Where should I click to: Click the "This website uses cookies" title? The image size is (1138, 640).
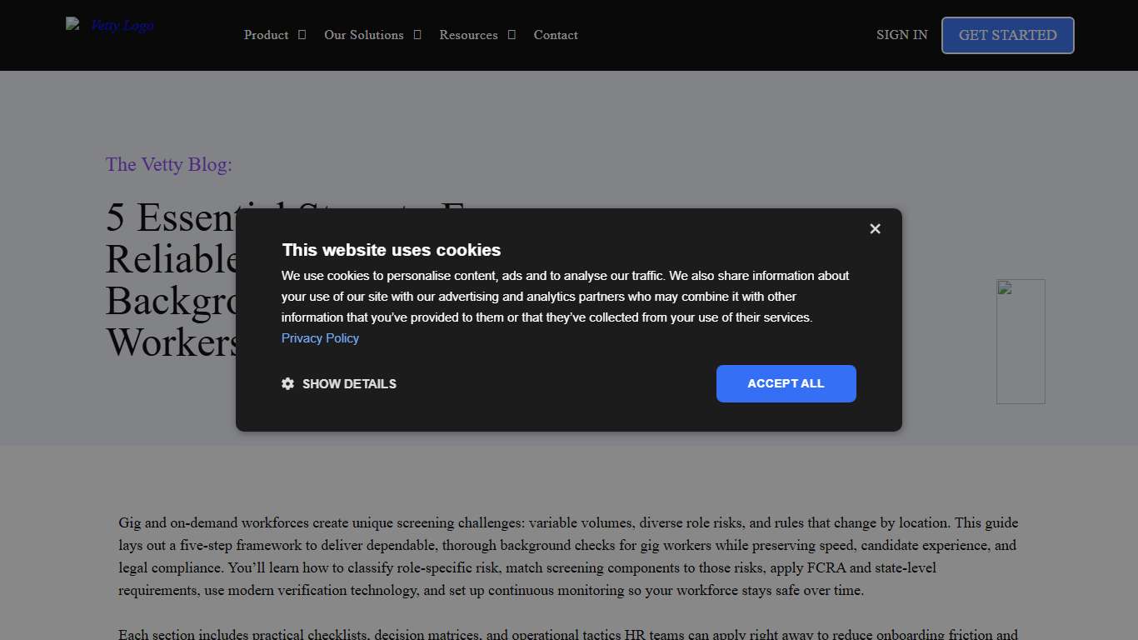(x=392, y=250)
